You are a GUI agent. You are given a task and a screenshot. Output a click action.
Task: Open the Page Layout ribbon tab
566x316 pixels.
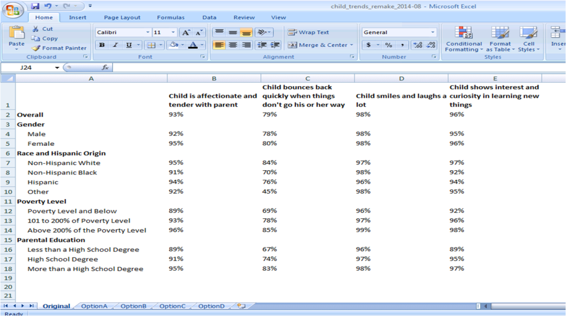(x=122, y=17)
